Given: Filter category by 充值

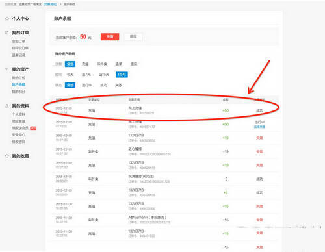Looking at the screenshot, I should pyautogui.click(x=85, y=64).
